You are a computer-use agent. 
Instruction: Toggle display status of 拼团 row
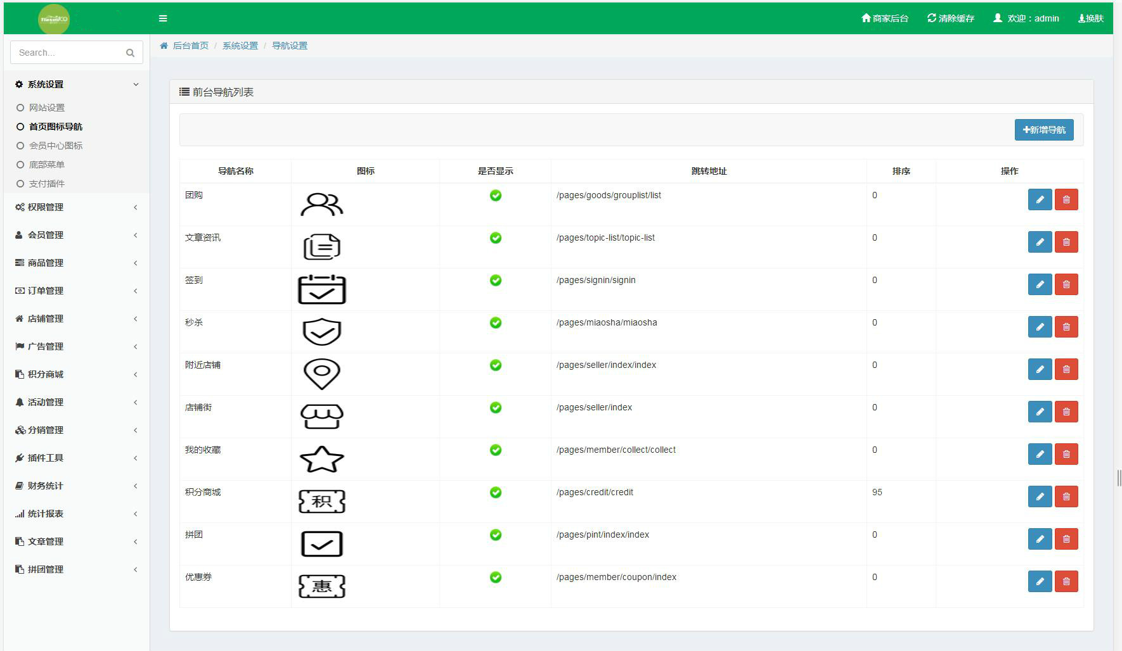[x=496, y=535]
